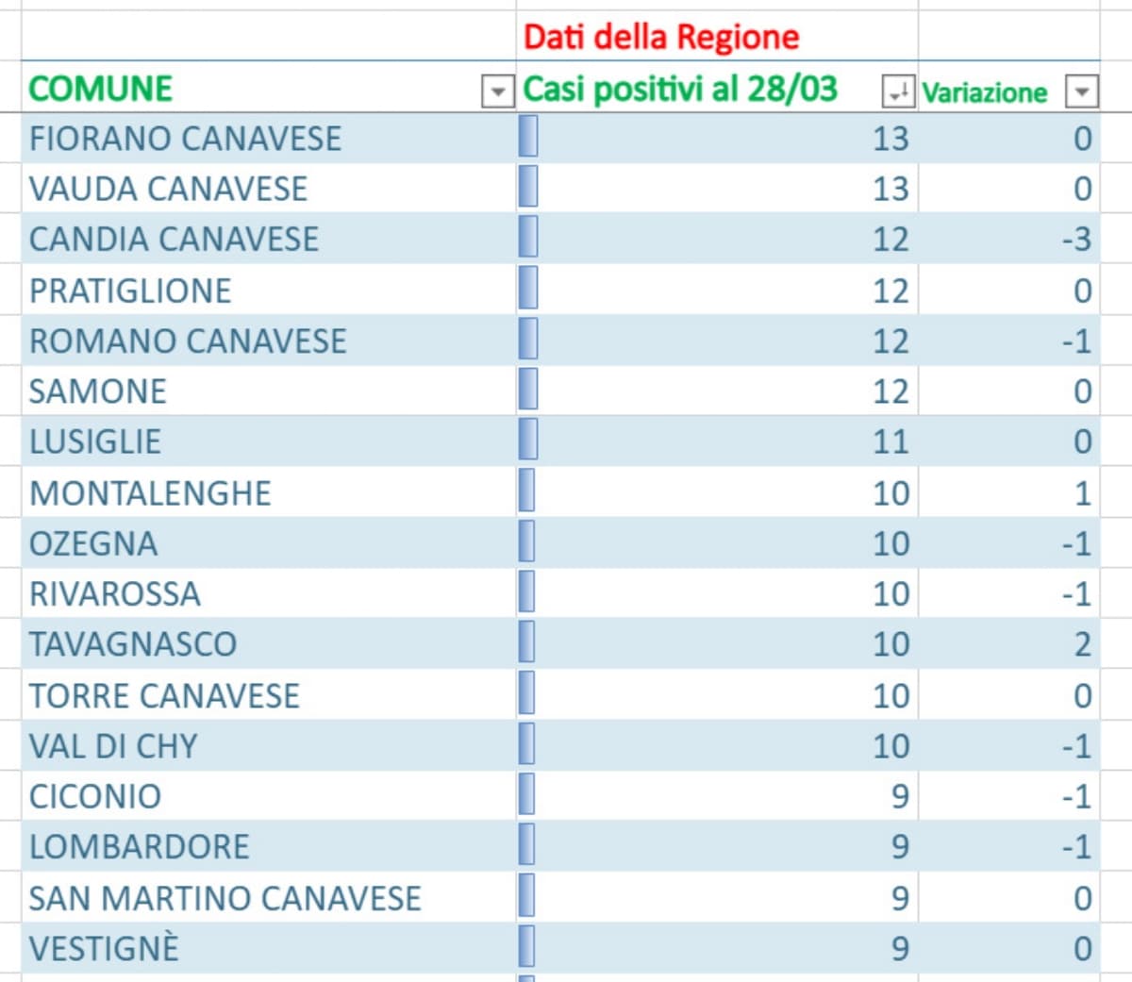
Task: Click the Casi positivi al 28/03 header
Action: pos(680,90)
